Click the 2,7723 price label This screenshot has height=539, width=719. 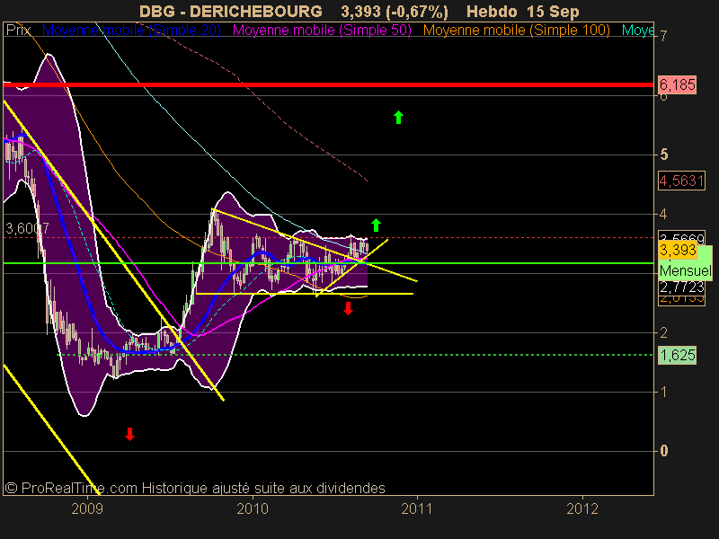pos(681,287)
